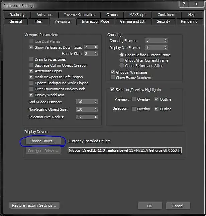Enable Selection Overlay checkbox

(x=134, y=109)
